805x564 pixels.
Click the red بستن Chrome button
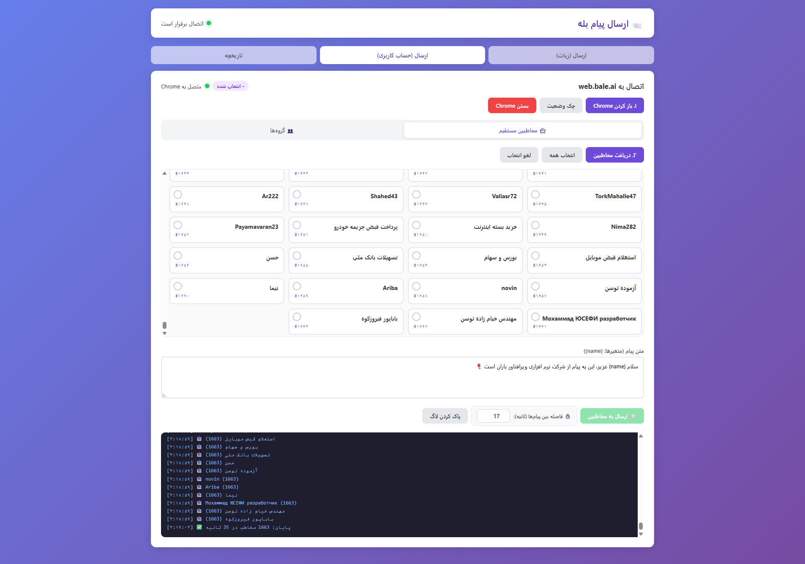(512, 106)
